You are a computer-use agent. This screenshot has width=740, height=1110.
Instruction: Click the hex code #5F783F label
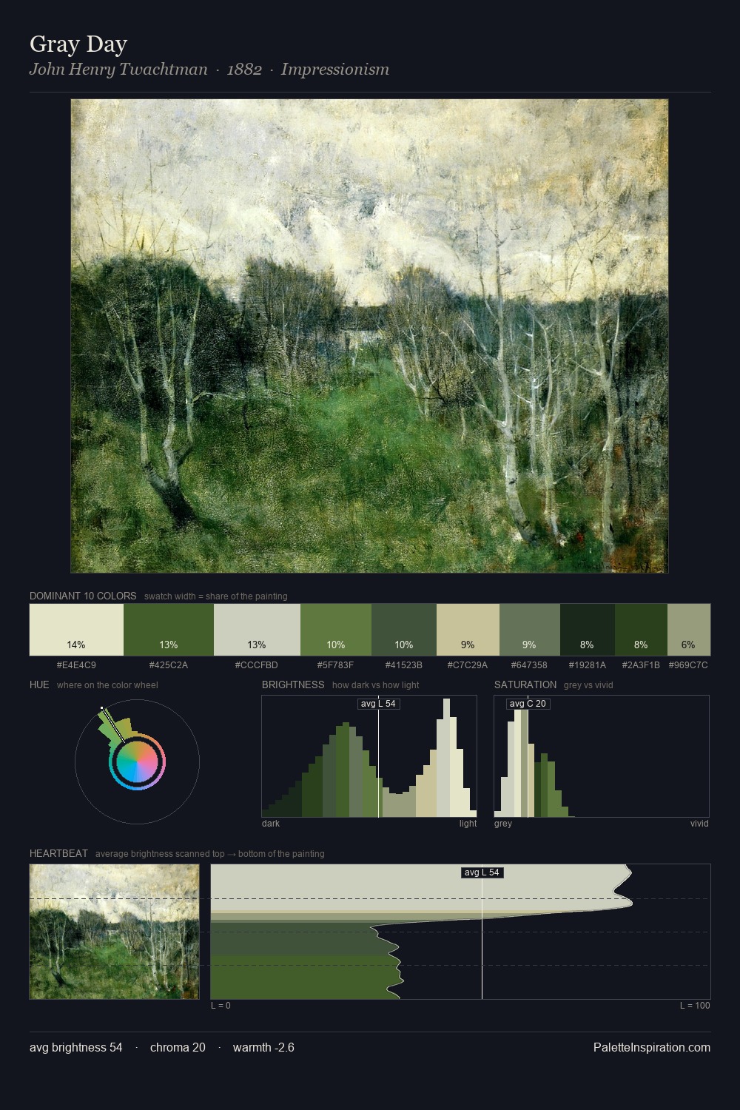click(336, 665)
